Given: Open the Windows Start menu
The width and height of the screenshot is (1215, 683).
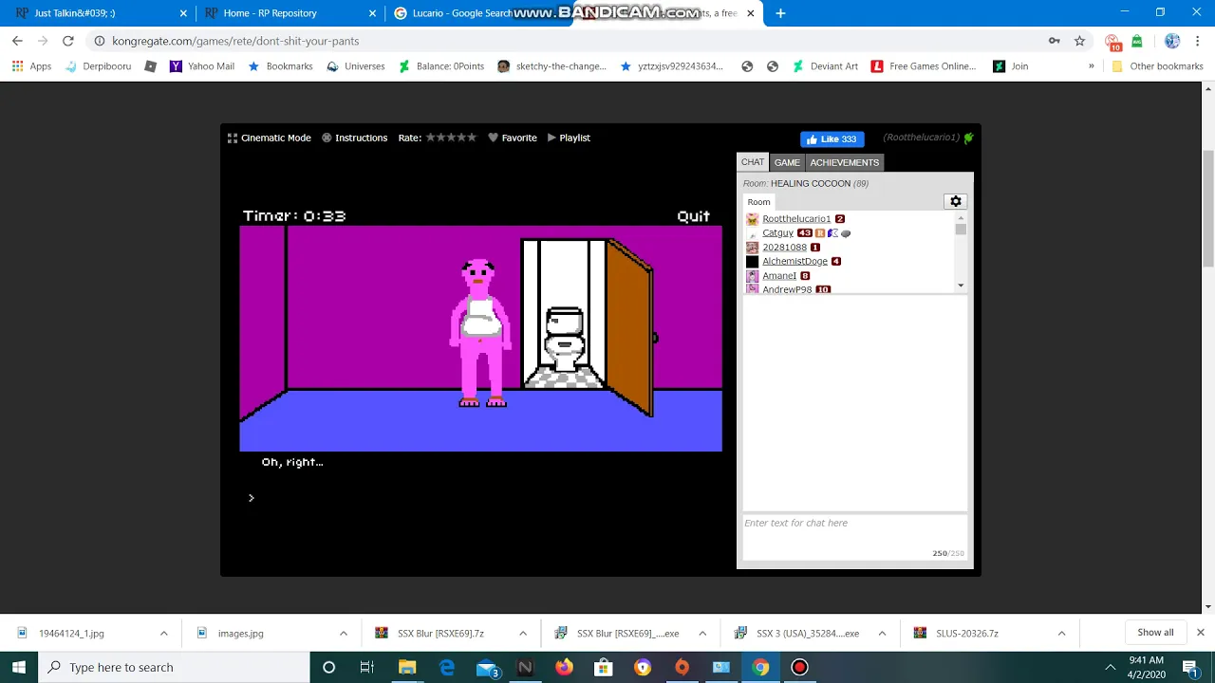Looking at the screenshot, I should click(19, 667).
